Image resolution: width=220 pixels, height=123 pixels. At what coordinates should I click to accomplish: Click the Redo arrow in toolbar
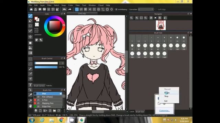[x=70, y=10]
